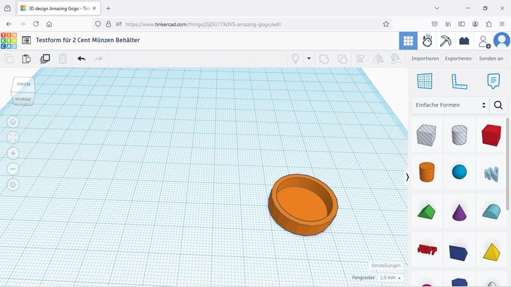511x287 pixels.
Task: Select the purple cone shape
Action: click(459, 212)
